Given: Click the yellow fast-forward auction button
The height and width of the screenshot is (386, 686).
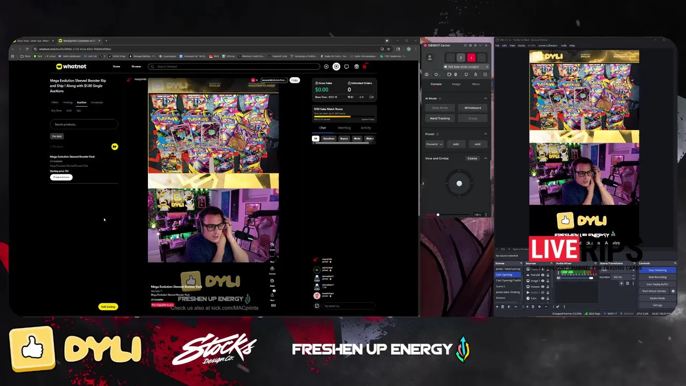Looking at the screenshot, I should 114,146.
